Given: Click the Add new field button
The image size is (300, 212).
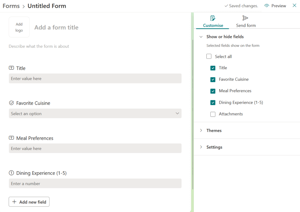Looking at the screenshot, I should [x=29, y=202].
